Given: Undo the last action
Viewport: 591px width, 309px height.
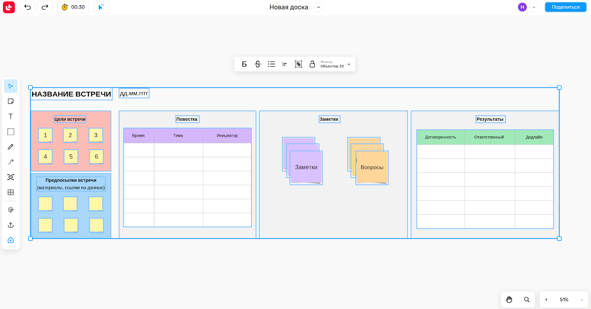Looking at the screenshot, I should point(27,7).
